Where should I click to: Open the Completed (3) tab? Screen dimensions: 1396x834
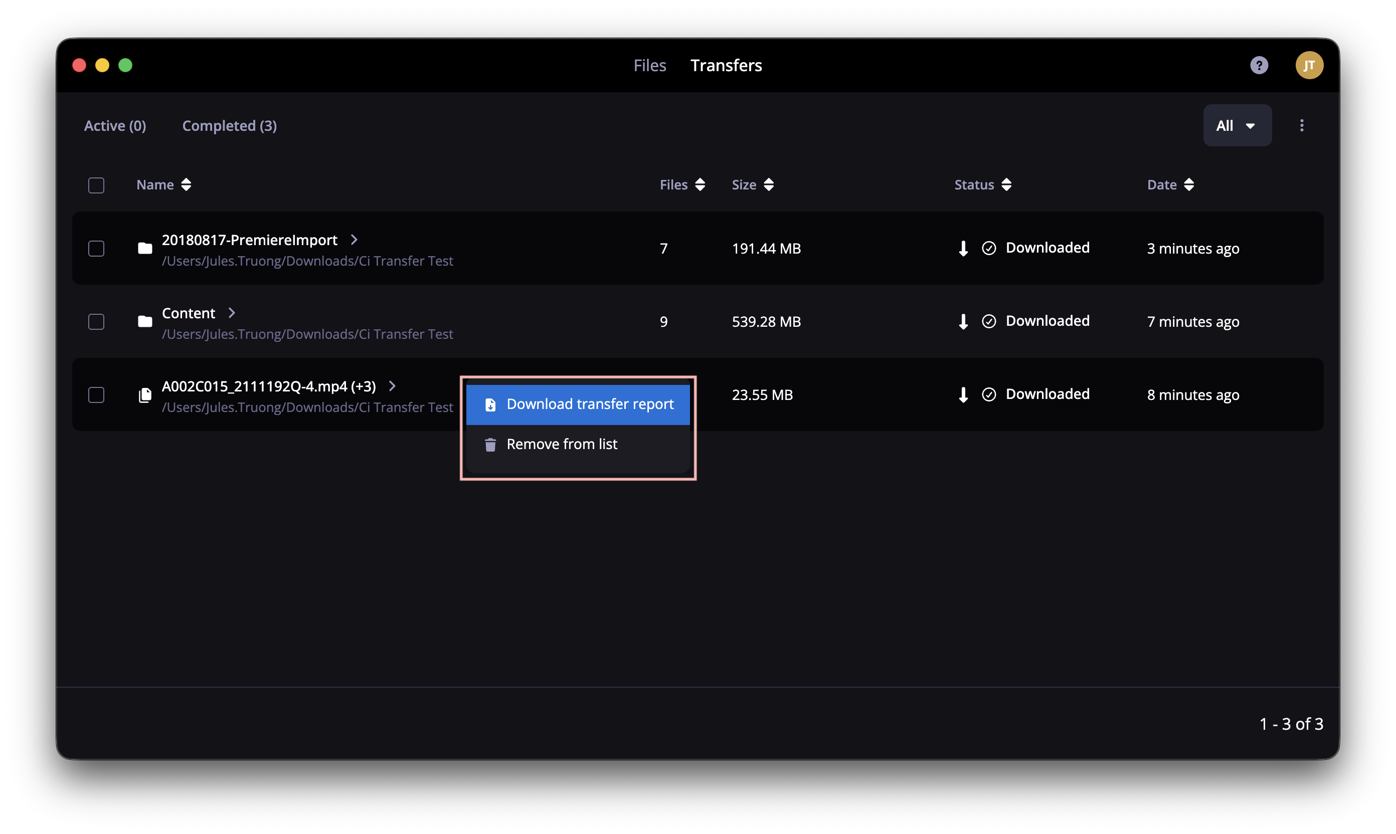coord(229,126)
